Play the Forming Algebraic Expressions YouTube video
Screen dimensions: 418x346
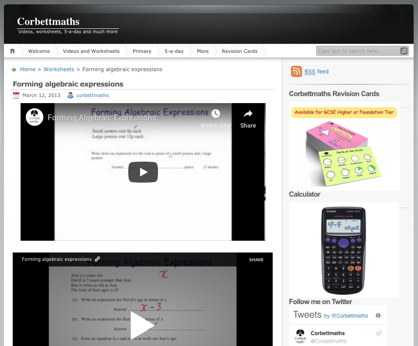[x=143, y=172]
